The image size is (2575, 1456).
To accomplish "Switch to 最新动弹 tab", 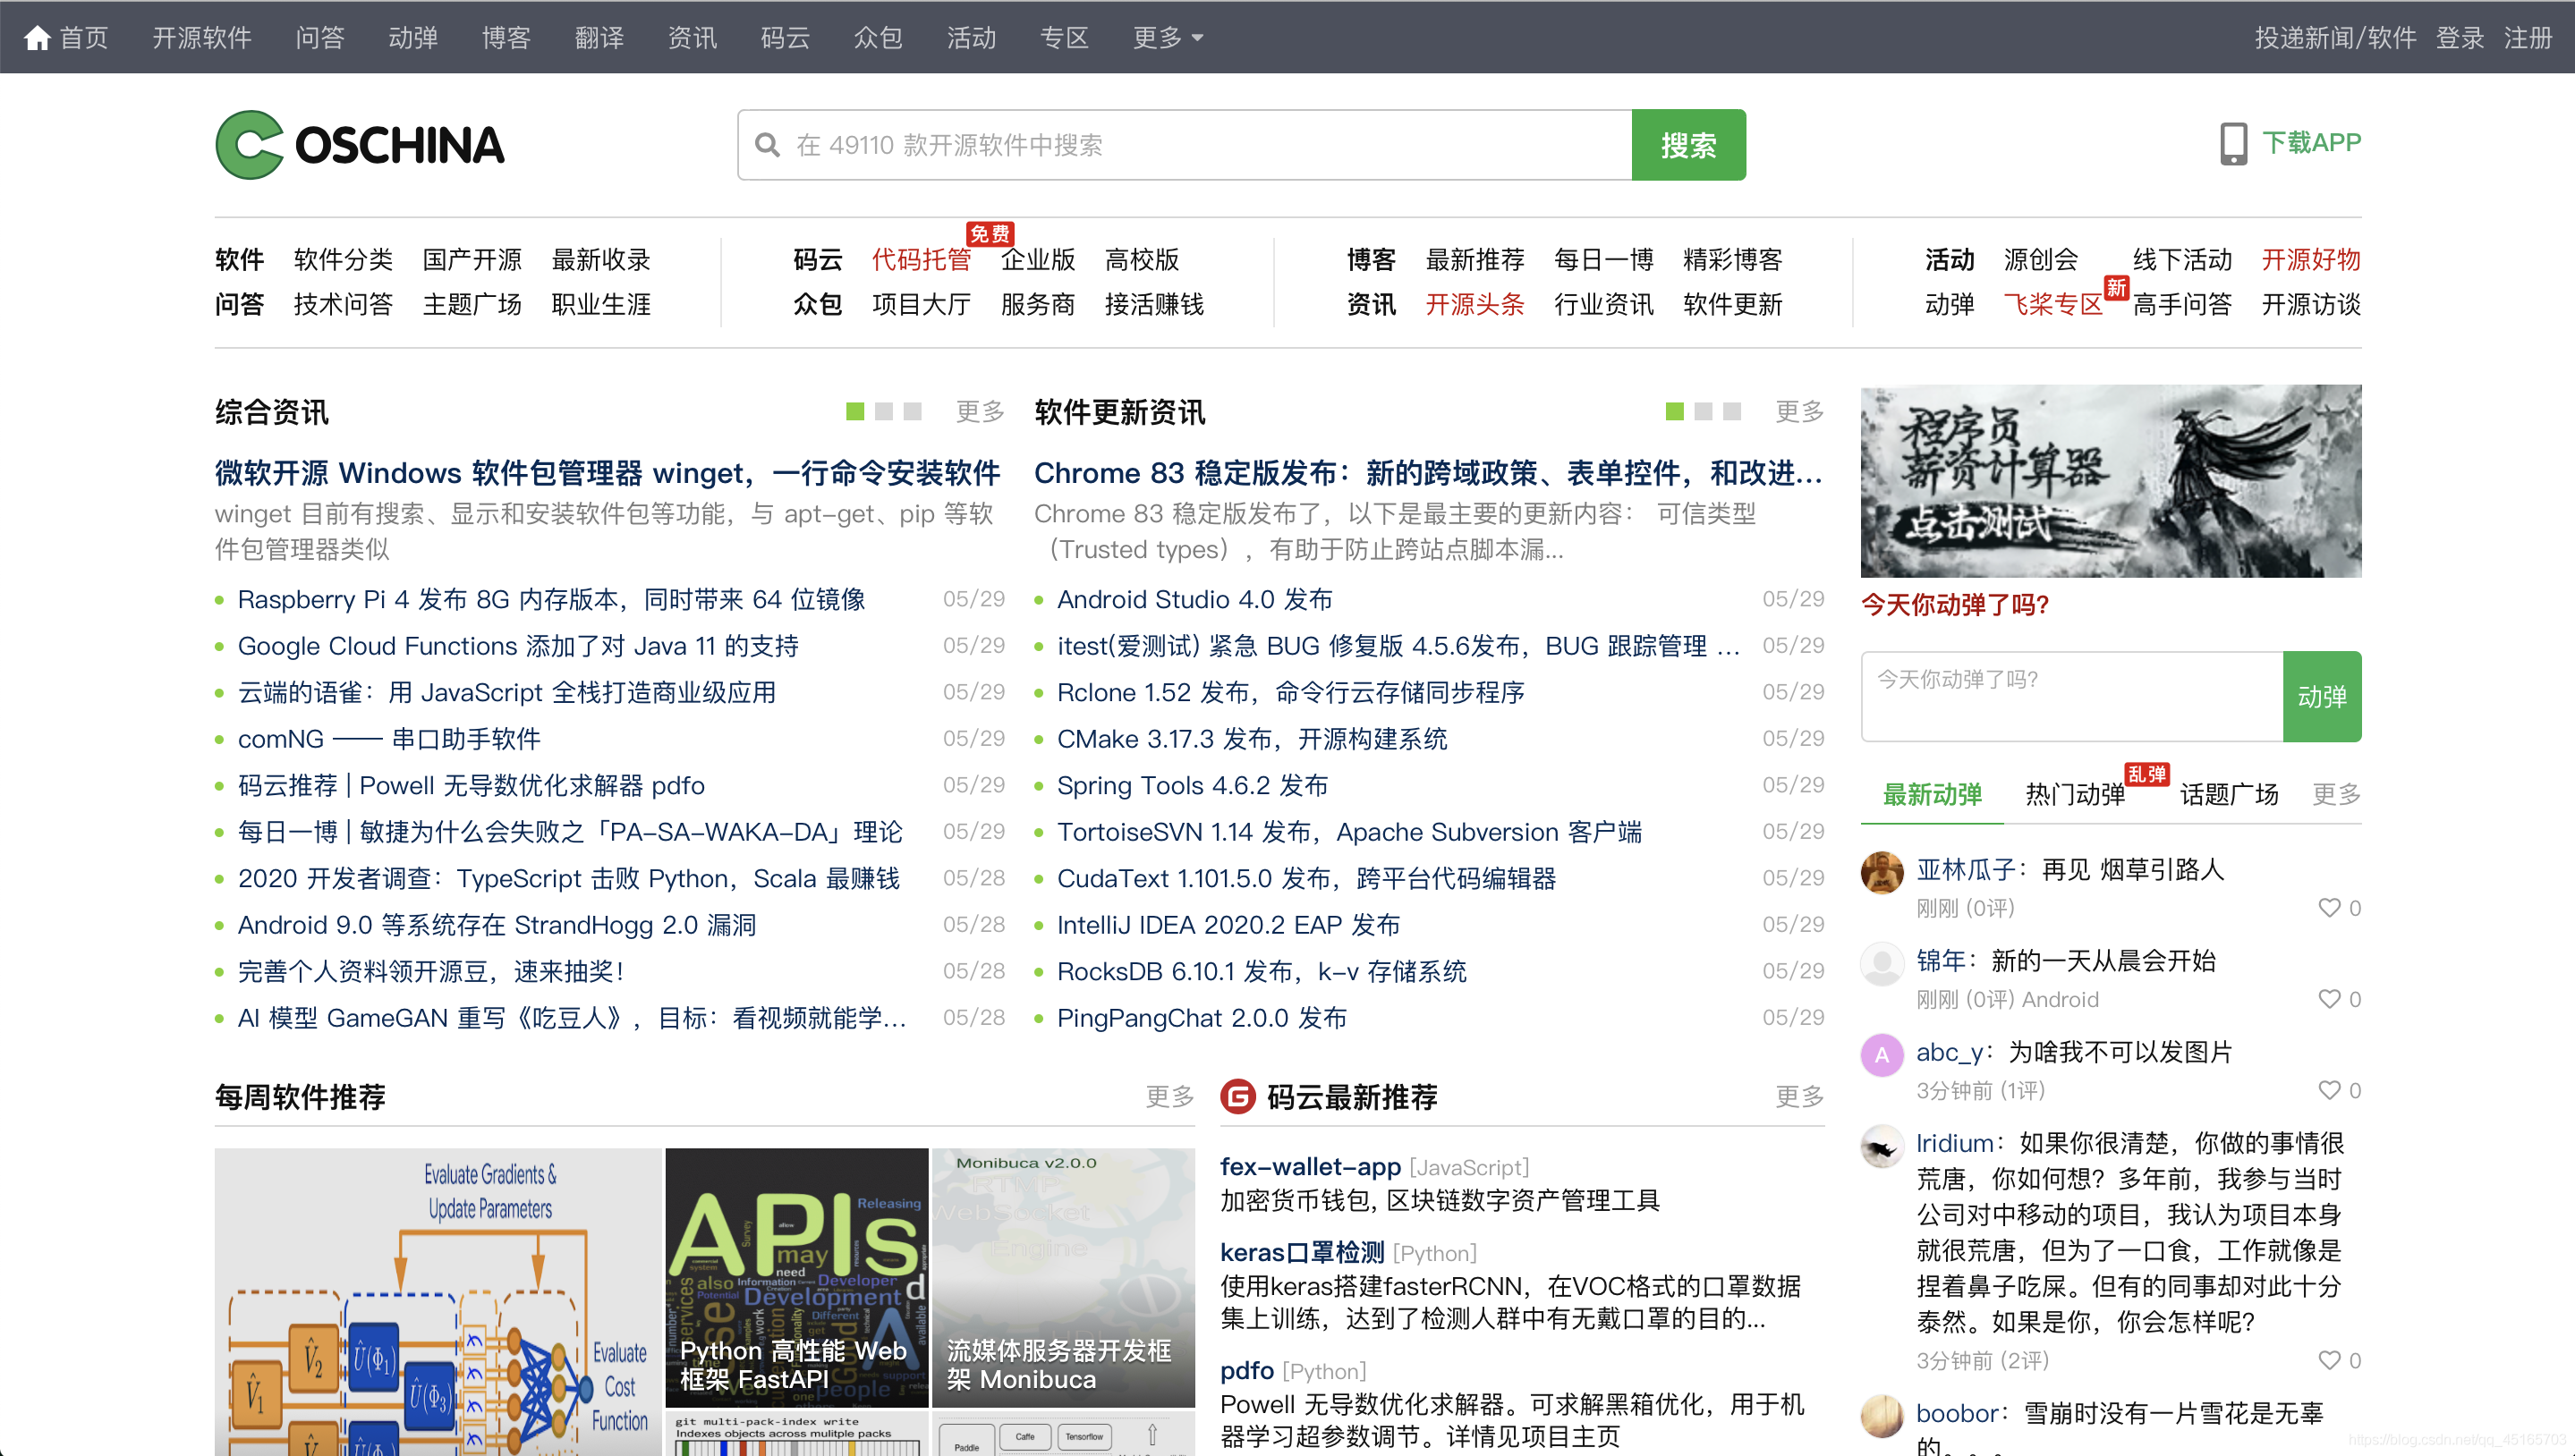I will coord(1932,795).
